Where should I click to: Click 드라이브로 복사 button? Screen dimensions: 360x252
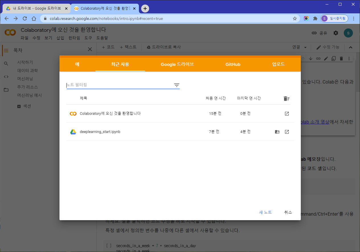[x=164, y=47]
